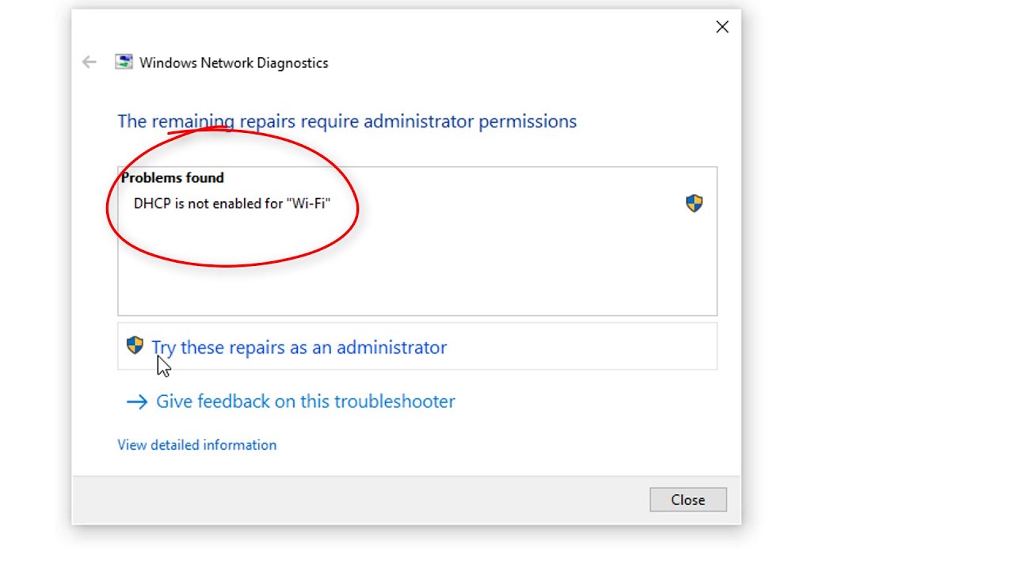Select 'DHCP is not enabled for "Wi-Fi"' entry
The width and height of the screenshot is (1014, 570).
click(x=232, y=203)
